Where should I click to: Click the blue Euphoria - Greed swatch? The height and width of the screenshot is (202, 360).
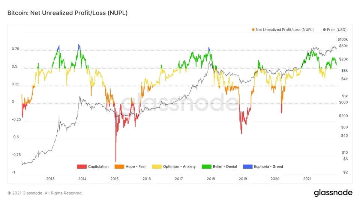(x=248, y=167)
